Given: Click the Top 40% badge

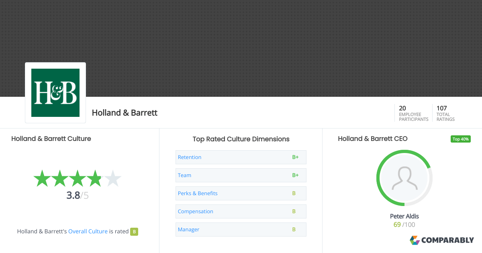Looking at the screenshot, I should [x=461, y=139].
